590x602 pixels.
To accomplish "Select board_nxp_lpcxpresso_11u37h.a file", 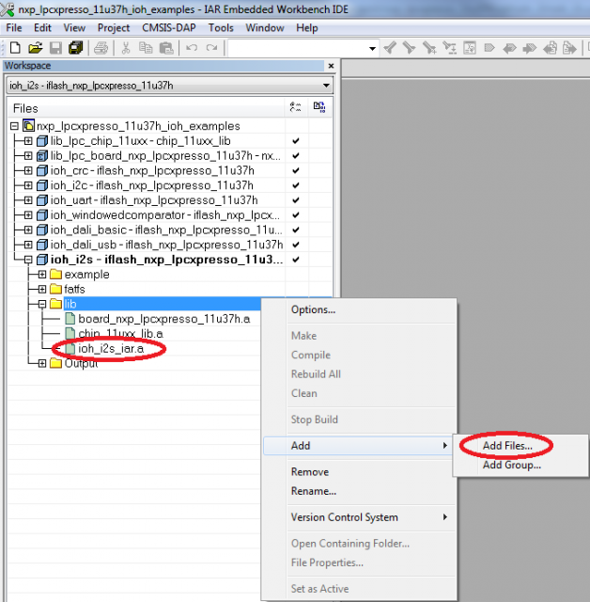I will click(164, 319).
